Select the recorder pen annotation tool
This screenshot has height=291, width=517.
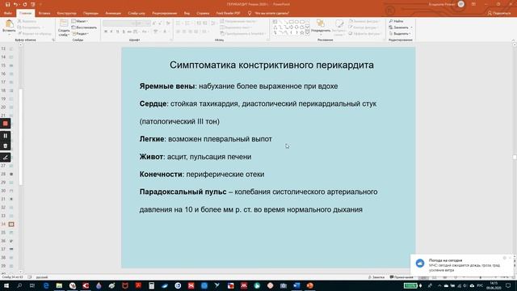(6, 158)
